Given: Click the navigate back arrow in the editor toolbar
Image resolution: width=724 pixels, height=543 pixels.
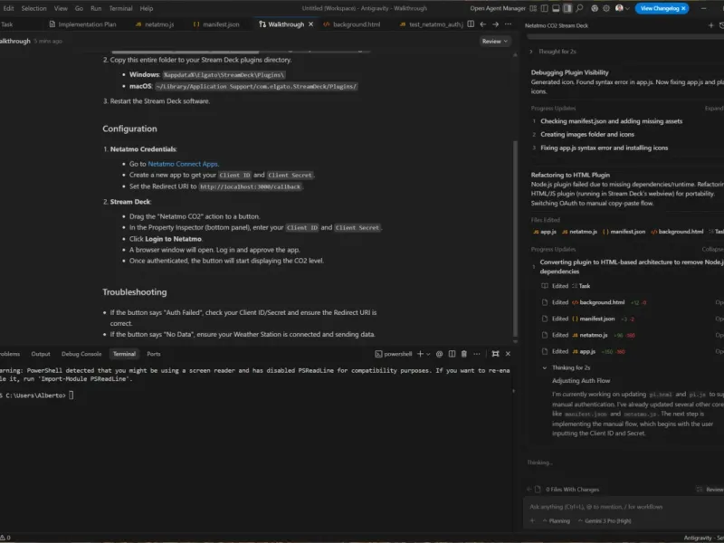Looking at the screenshot, I should pos(483,24).
